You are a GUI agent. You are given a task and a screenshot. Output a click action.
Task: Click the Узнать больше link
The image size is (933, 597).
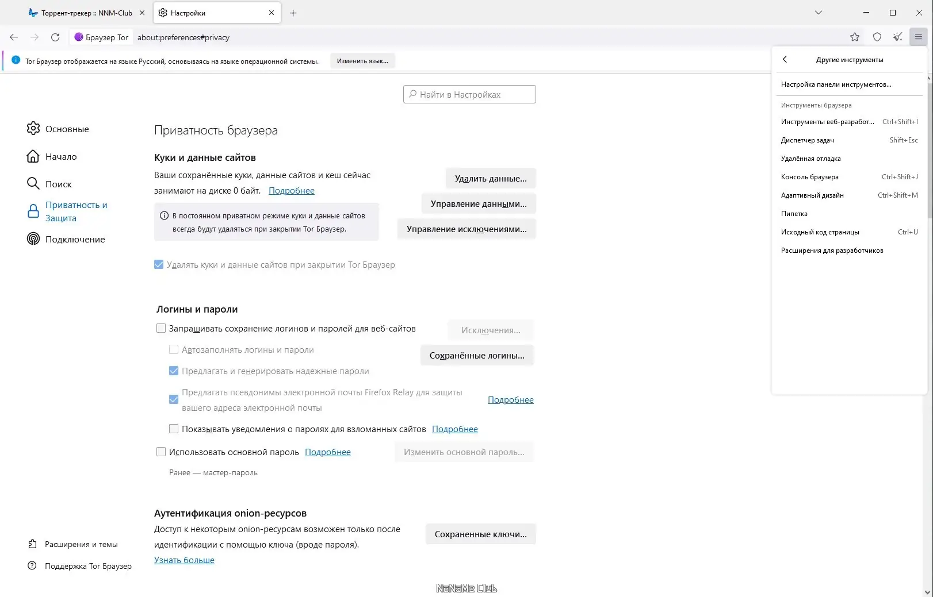184,560
